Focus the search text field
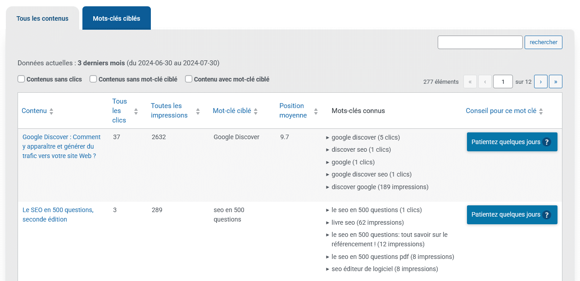The width and height of the screenshot is (580, 281). pos(480,42)
